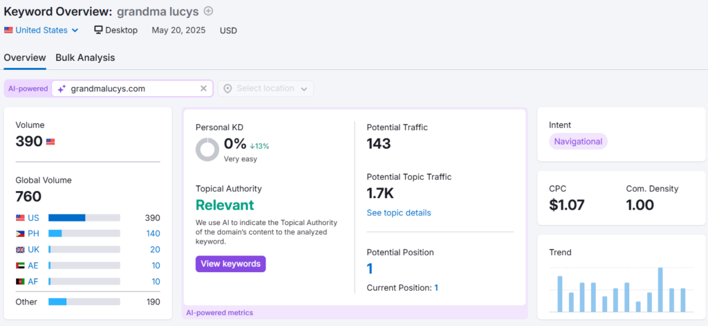Click Global Volume value 760
This screenshot has height=326, width=708.
click(x=28, y=197)
